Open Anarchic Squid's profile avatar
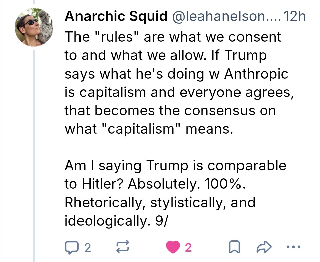The image size is (320, 262). click(x=34, y=27)
